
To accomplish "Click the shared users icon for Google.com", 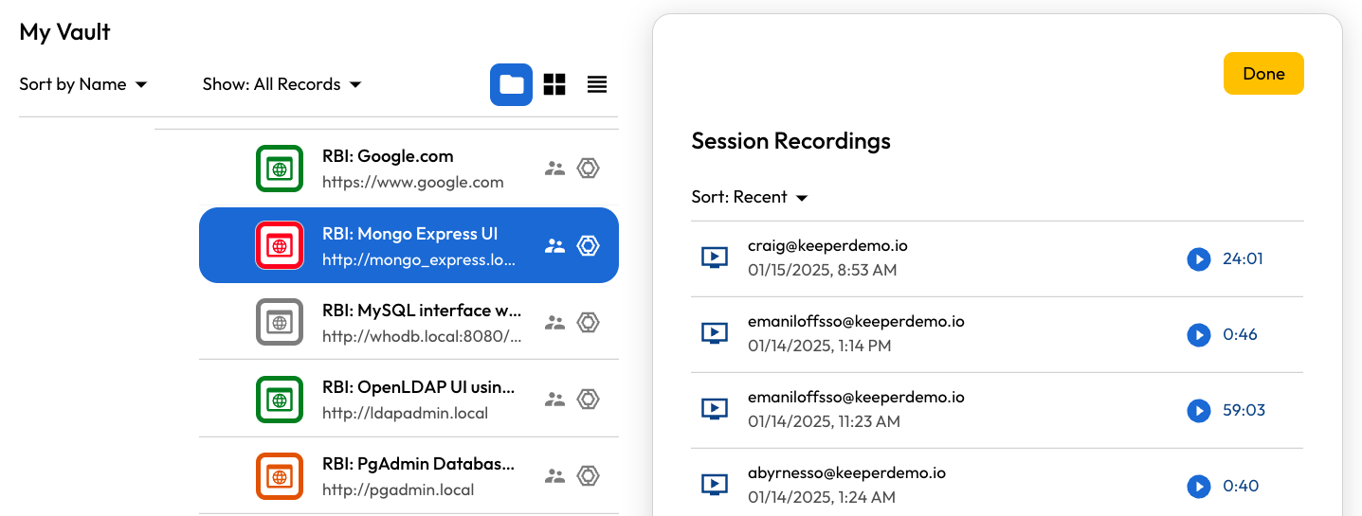I will [554, 169].
